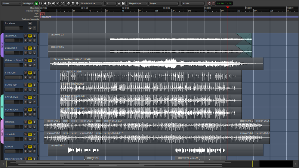This screenshot has width=299, height=168.
Task: Arm record on 2-Snare 12d1 track
Action: point(25,85)
